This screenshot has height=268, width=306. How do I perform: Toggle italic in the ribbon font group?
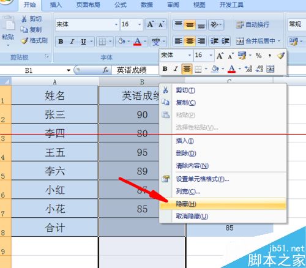(72, 42)
